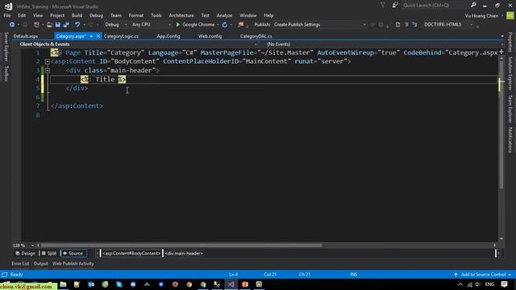This screenshot has height=290, width=516.
Task: Open the Edit menu
Action: coord(22,15)
